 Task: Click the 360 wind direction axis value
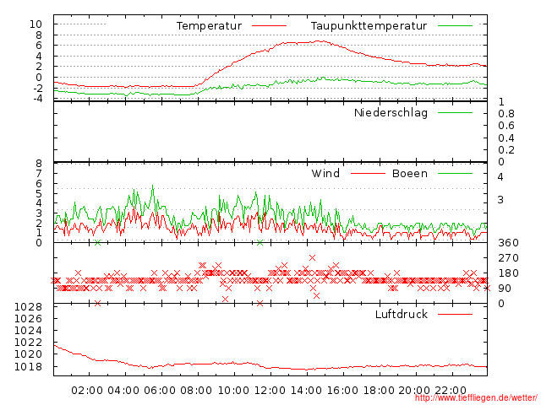(508, 243)
